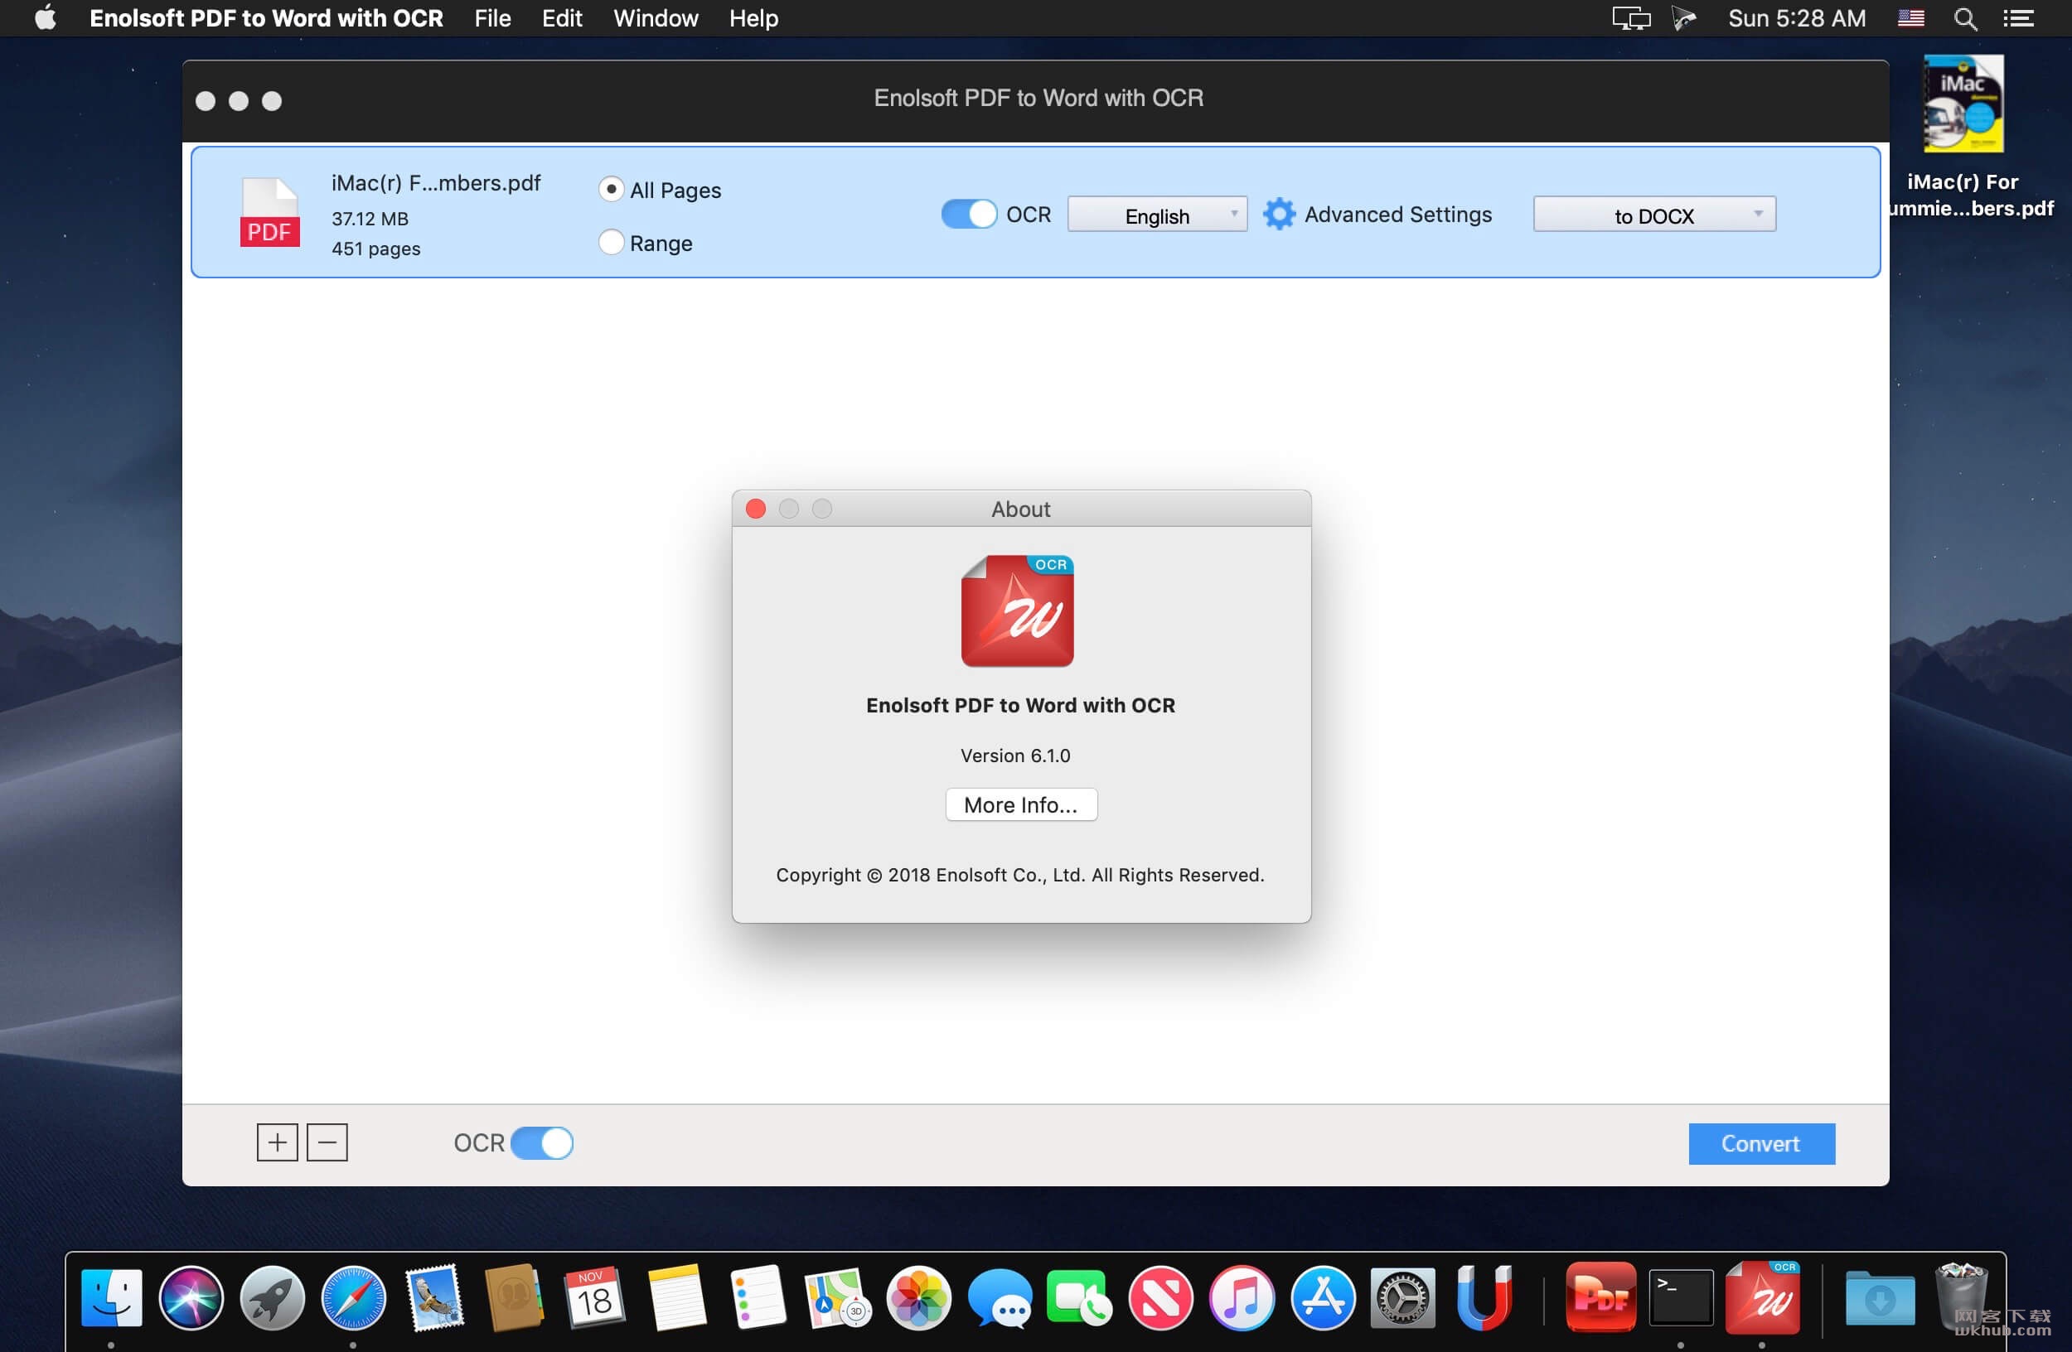Viewport: 2072px width, 1352px height.
Task: Click the Advanced Settings gear icon
Action: (1279, 214)
